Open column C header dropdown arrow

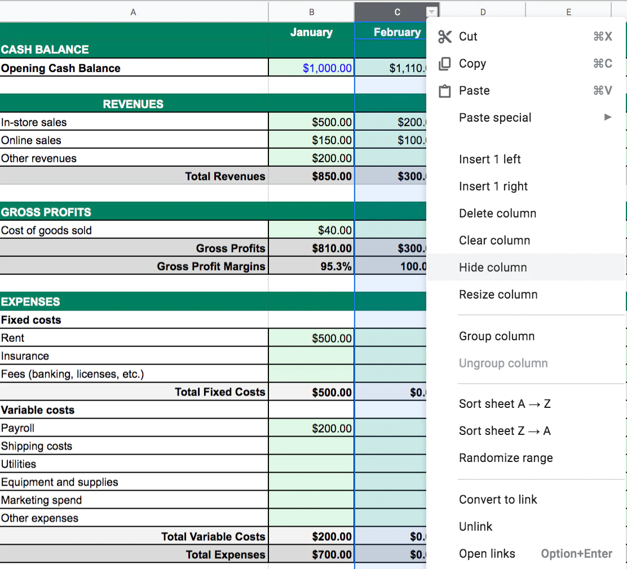(431, 12)
